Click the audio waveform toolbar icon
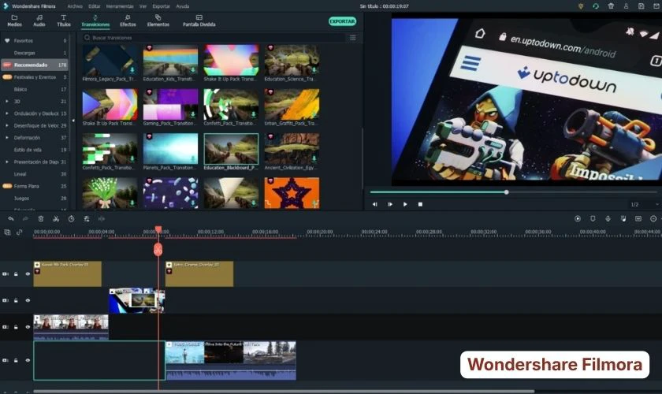The width and height of the screenshot is (662, 394). point(102,219)
